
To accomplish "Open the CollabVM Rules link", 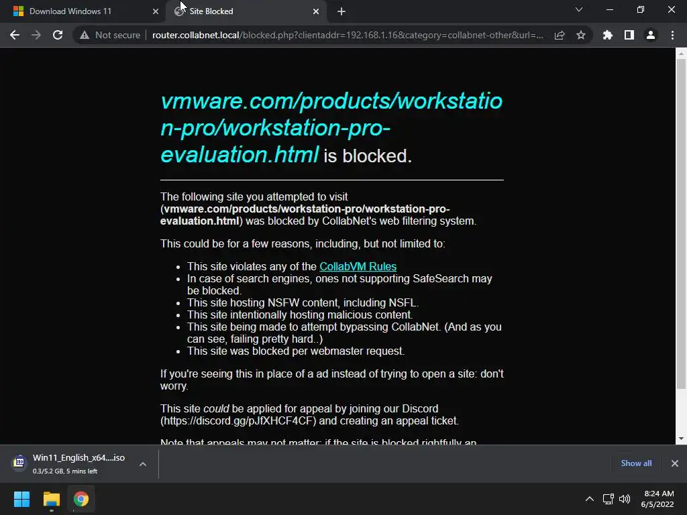I will coord(358,266).
